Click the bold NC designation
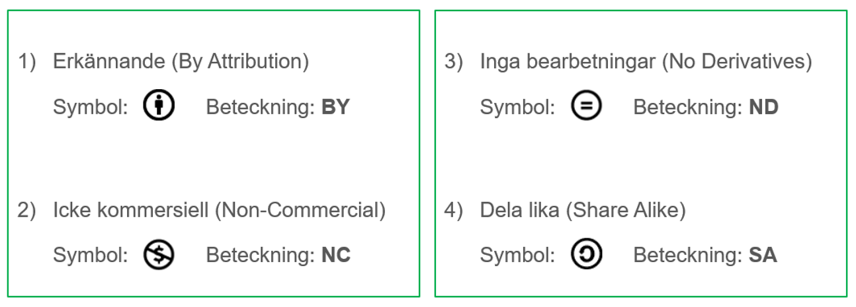856x307 pixels. pos(335,255)
